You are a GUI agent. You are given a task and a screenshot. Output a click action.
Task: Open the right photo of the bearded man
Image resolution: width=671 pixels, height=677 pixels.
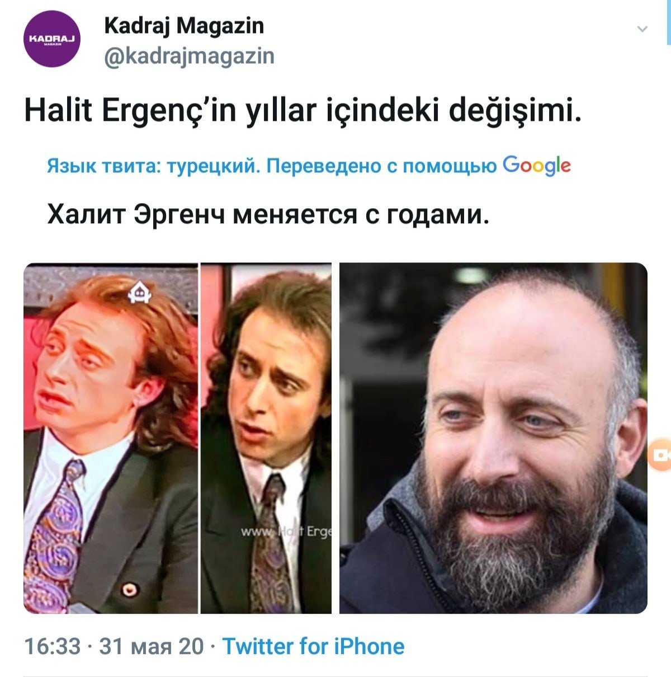493,438
